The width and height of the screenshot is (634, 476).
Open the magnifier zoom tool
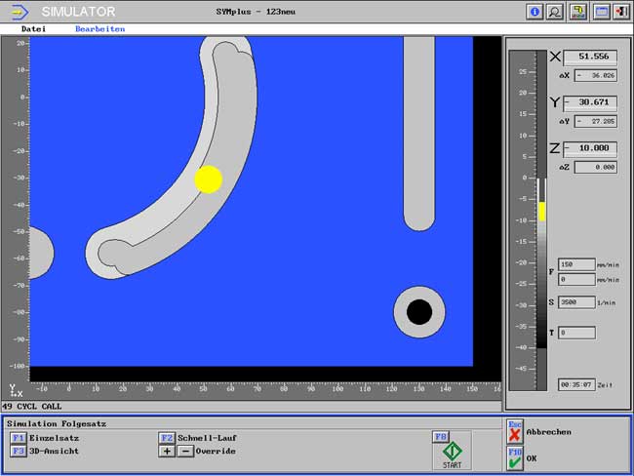tap(556, 12)
